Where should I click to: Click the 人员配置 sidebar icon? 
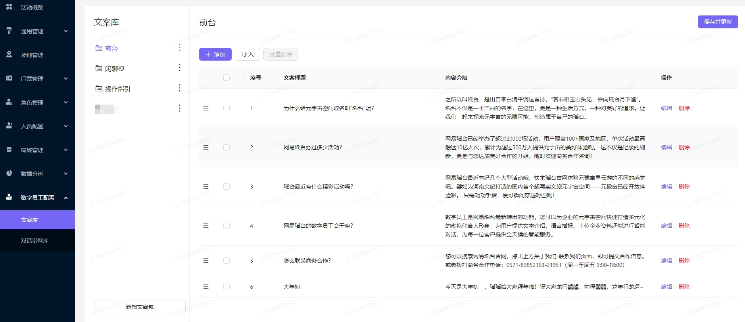[9, 126]
